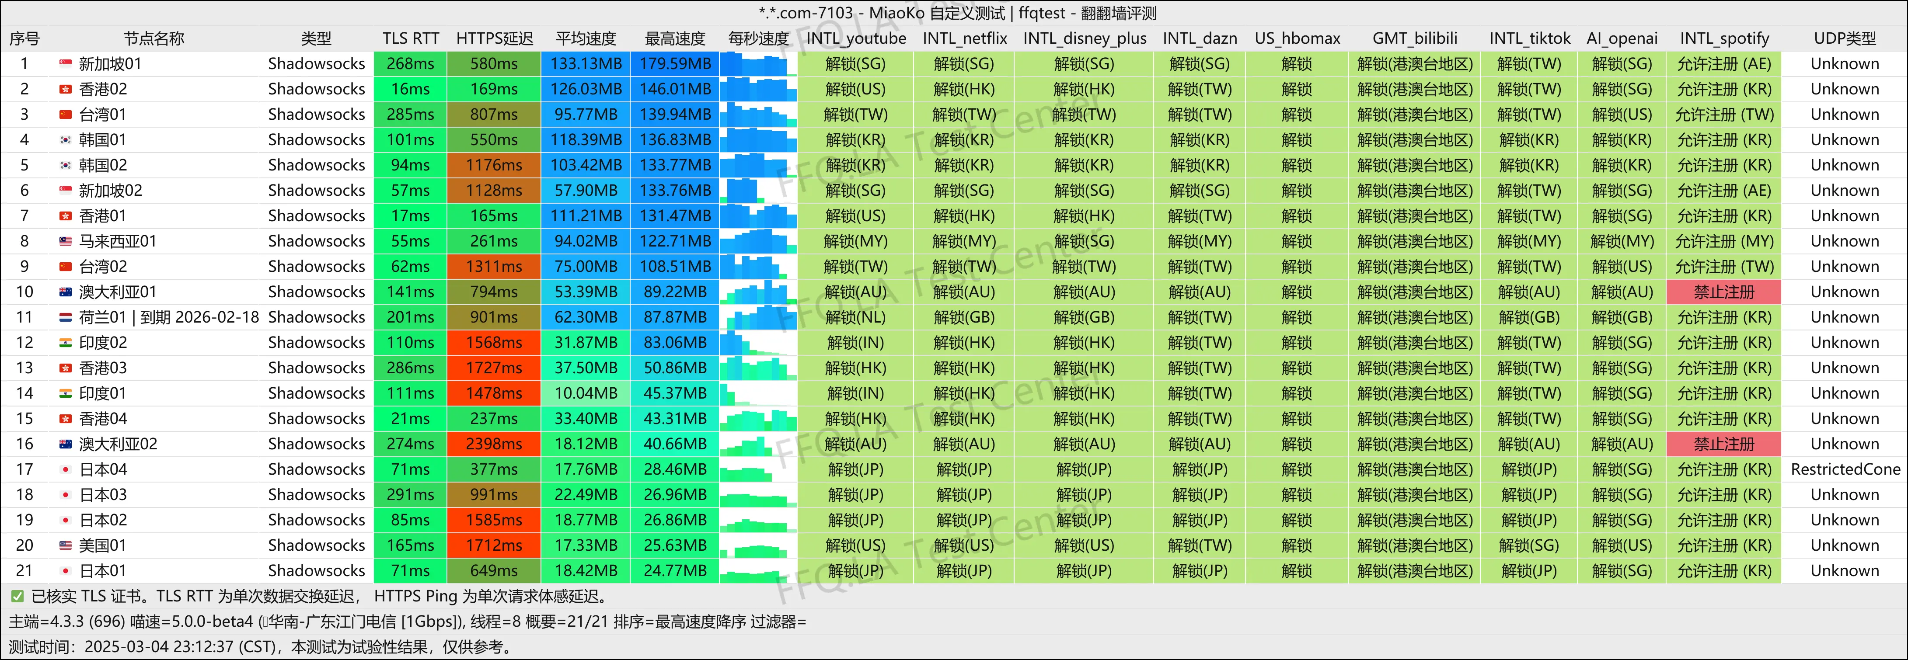Click the 179.59MB max speed cell

click(675, 64)
